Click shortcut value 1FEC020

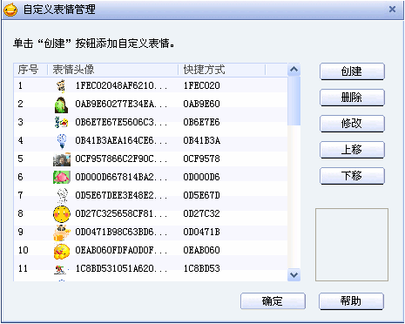tap(201, 85)
